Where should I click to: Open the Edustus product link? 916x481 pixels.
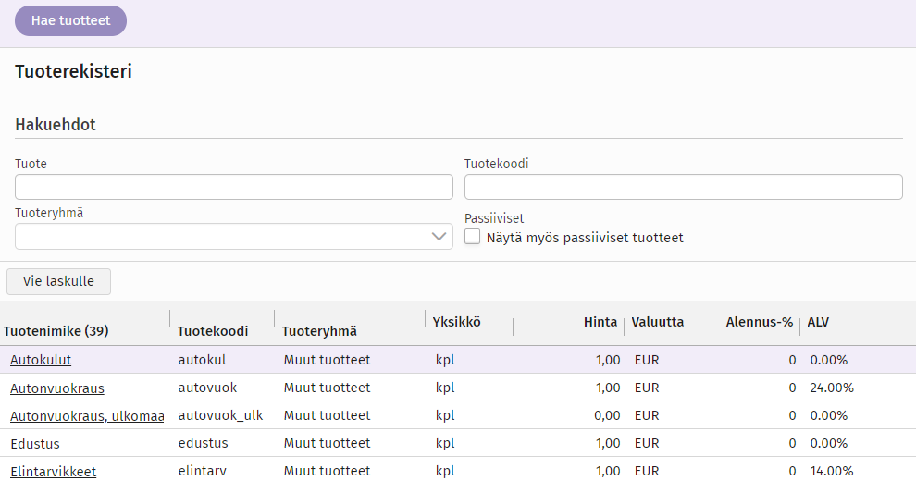coord(35,444)
